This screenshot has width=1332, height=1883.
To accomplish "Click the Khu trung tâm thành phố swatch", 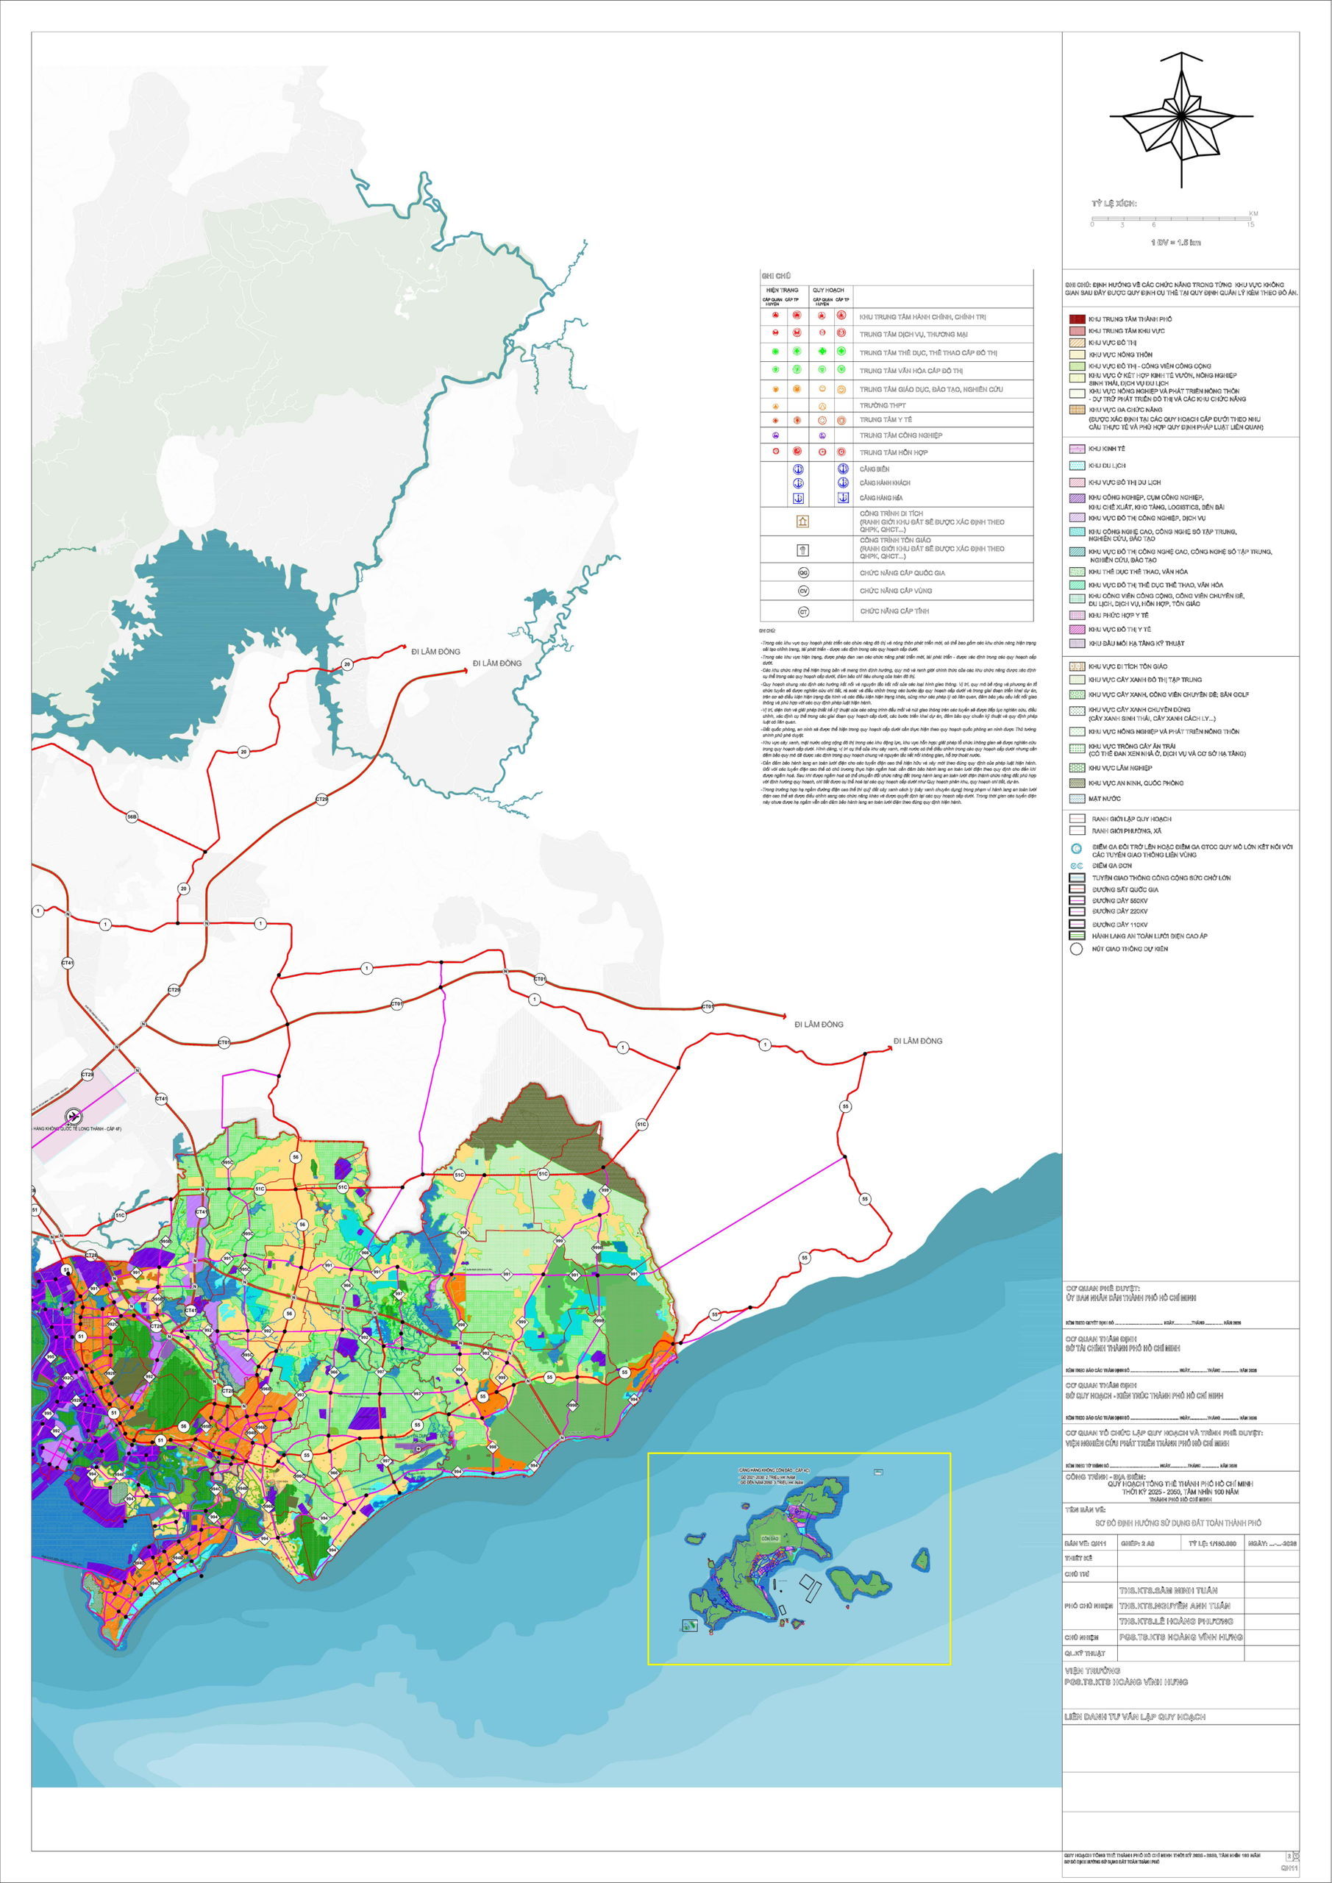I will [1077, 319].
